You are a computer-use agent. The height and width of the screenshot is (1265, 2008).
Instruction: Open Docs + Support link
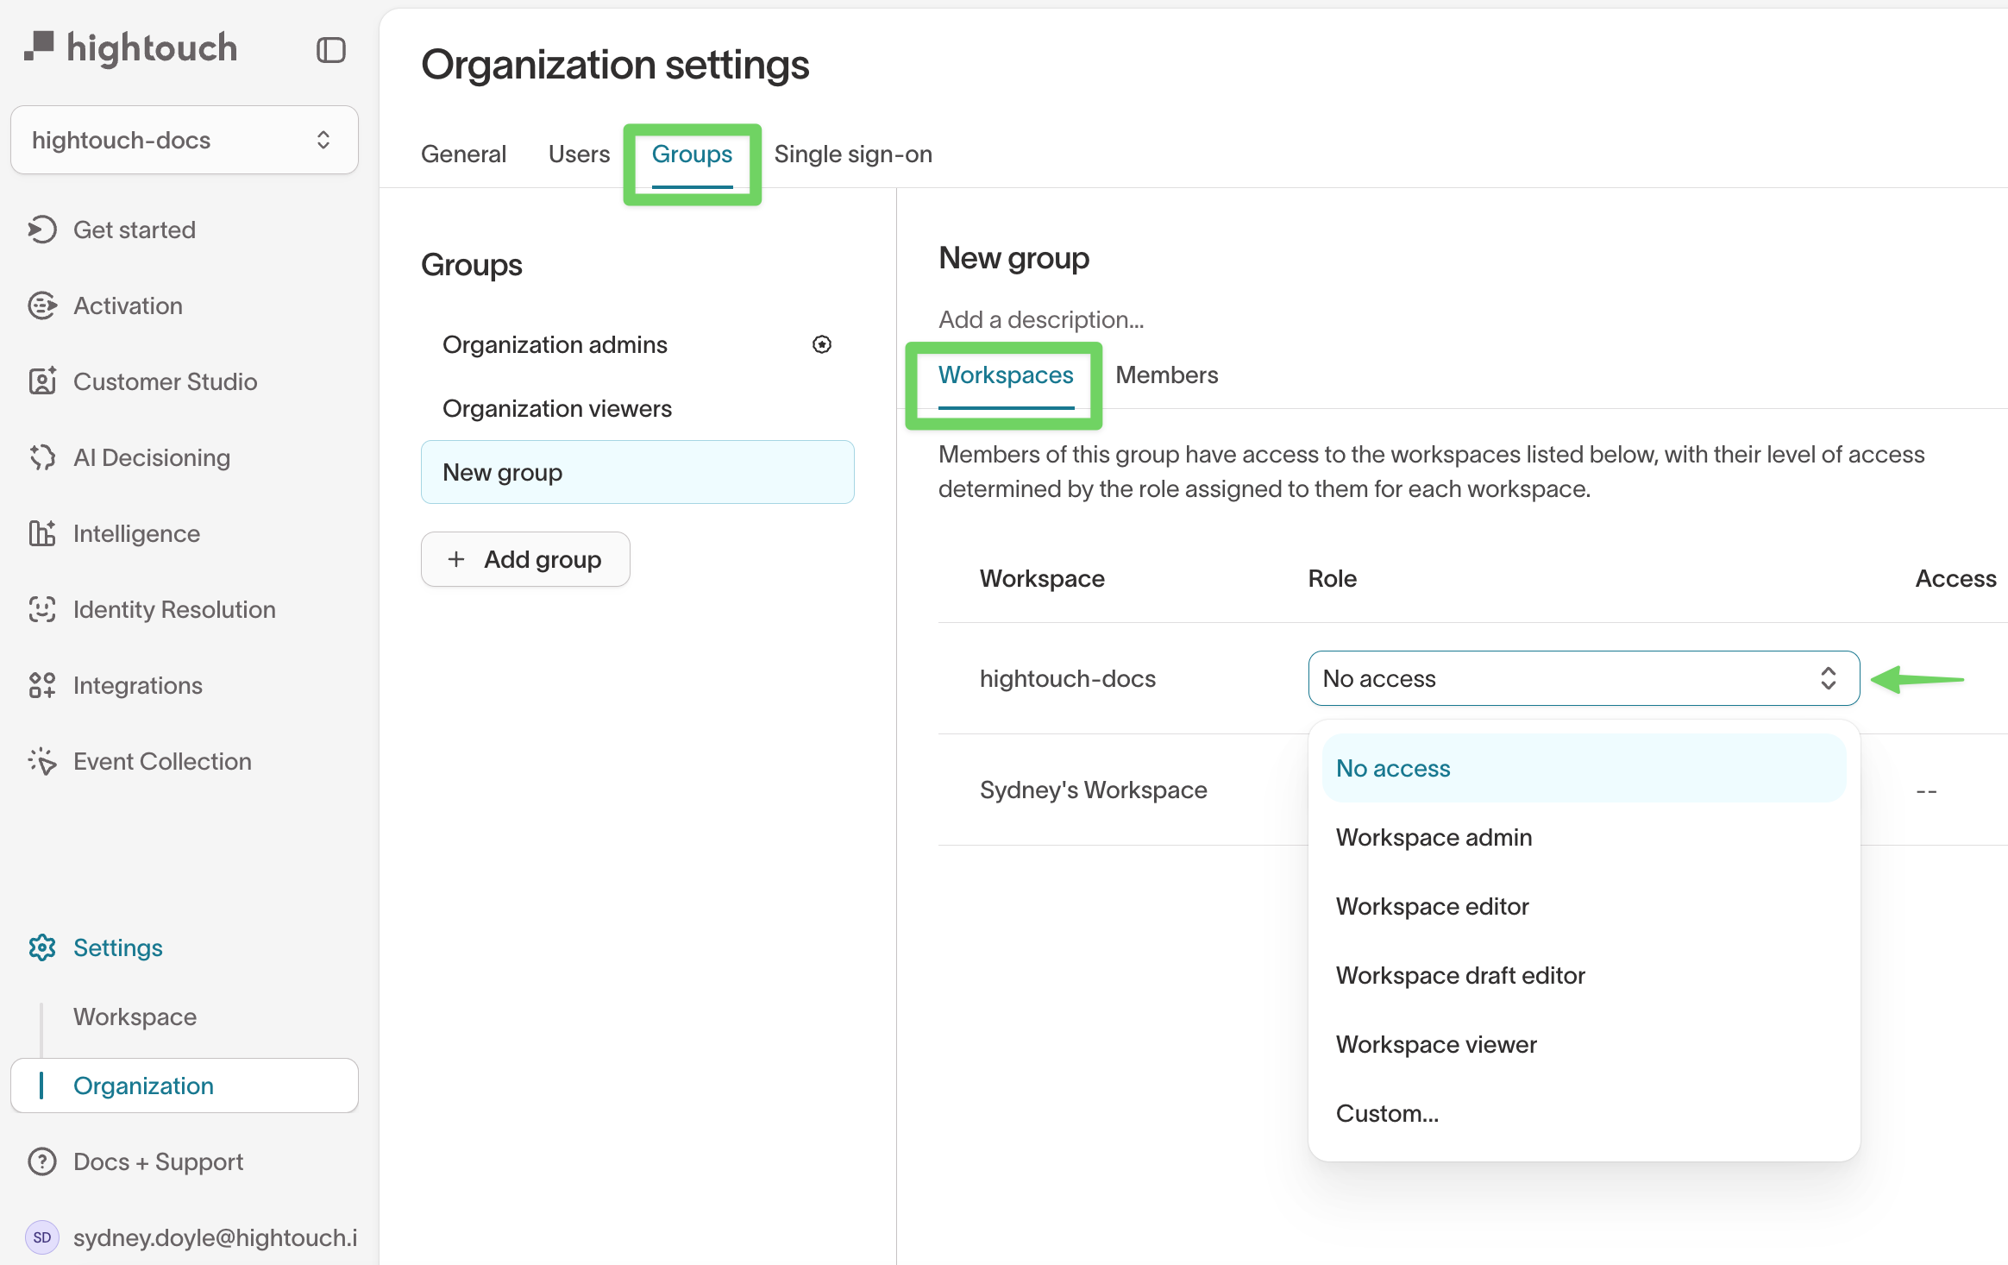(158, 1161)
